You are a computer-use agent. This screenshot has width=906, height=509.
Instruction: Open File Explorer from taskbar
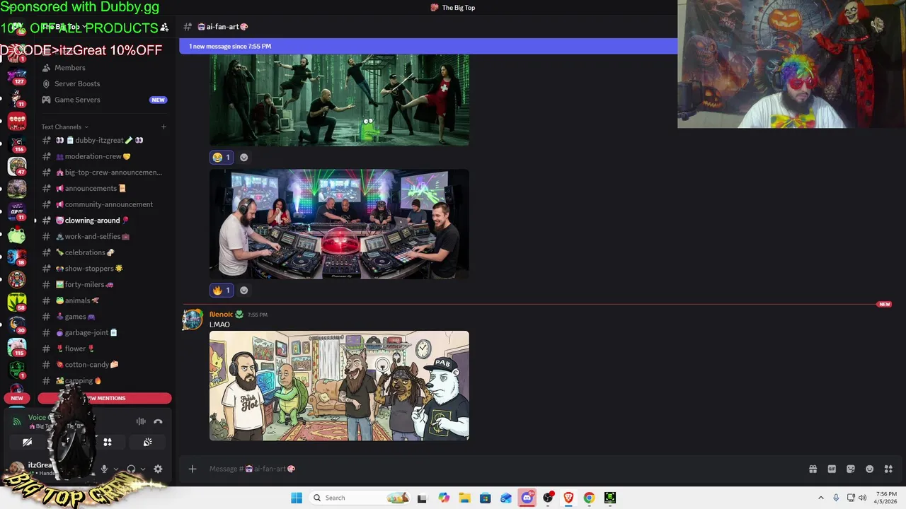pos(464,498)
